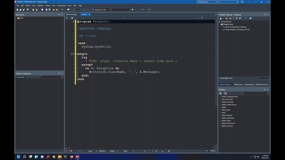
Task: Pin the Object Inspector panel
Action: 59,73
